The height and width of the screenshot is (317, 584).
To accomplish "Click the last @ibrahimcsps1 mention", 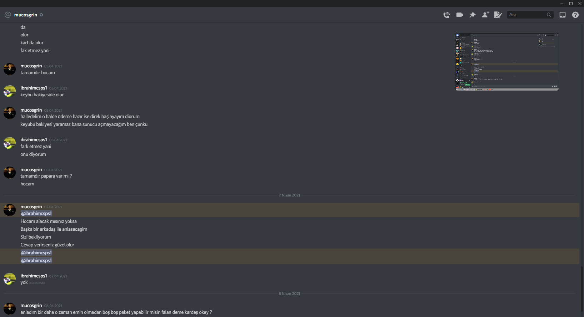I will [x=36, y=260].
